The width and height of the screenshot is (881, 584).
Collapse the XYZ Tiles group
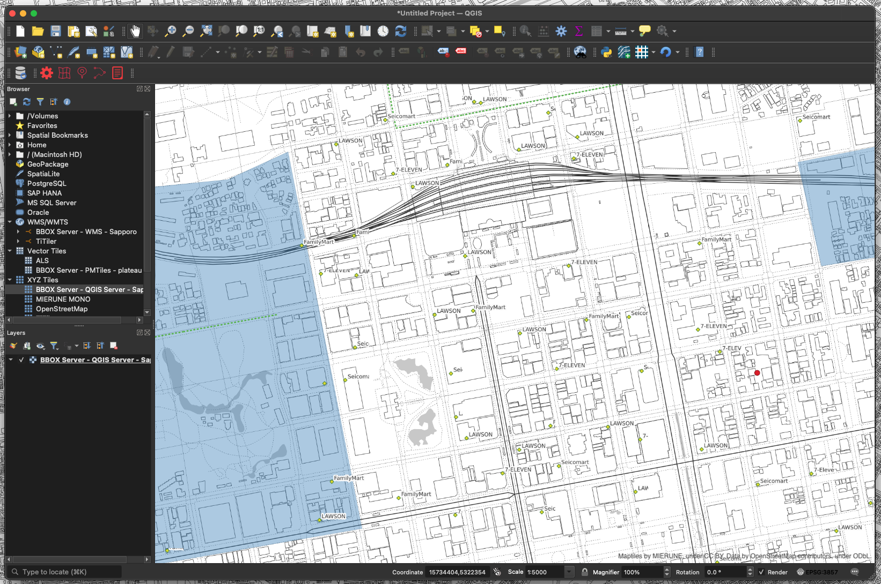(10, 280)
